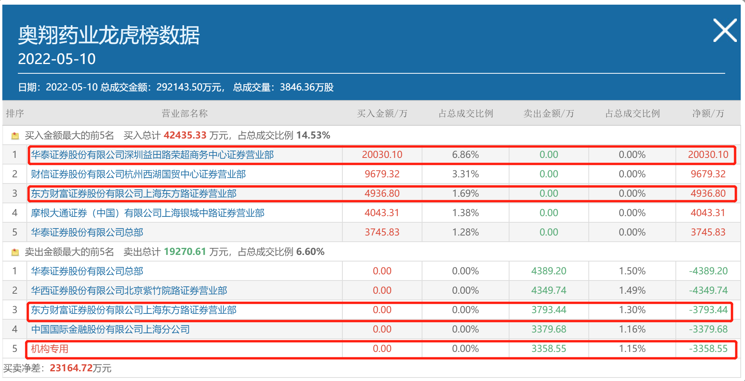Screen dimensions: 745x381
Task: Click the 6.60% total sell ratio
Action: click(x=311, y=252)
